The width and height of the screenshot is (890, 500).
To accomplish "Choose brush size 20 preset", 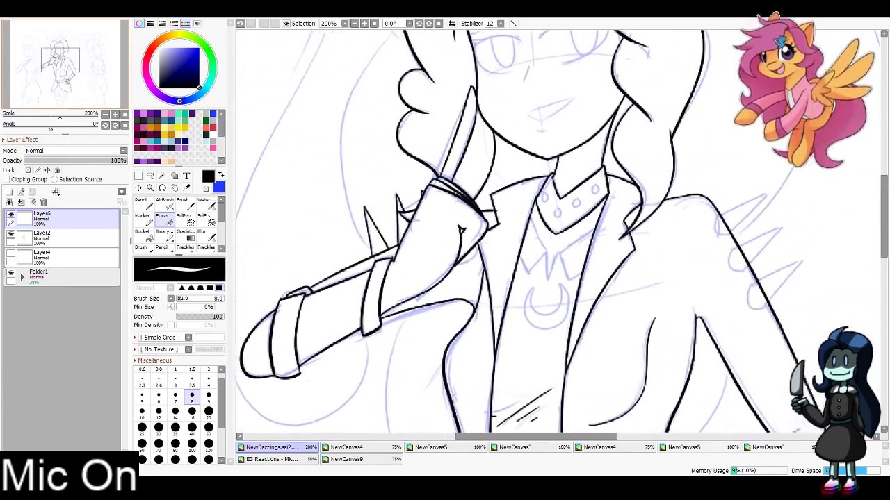I will pyautogui.click(x=209, y=411).
